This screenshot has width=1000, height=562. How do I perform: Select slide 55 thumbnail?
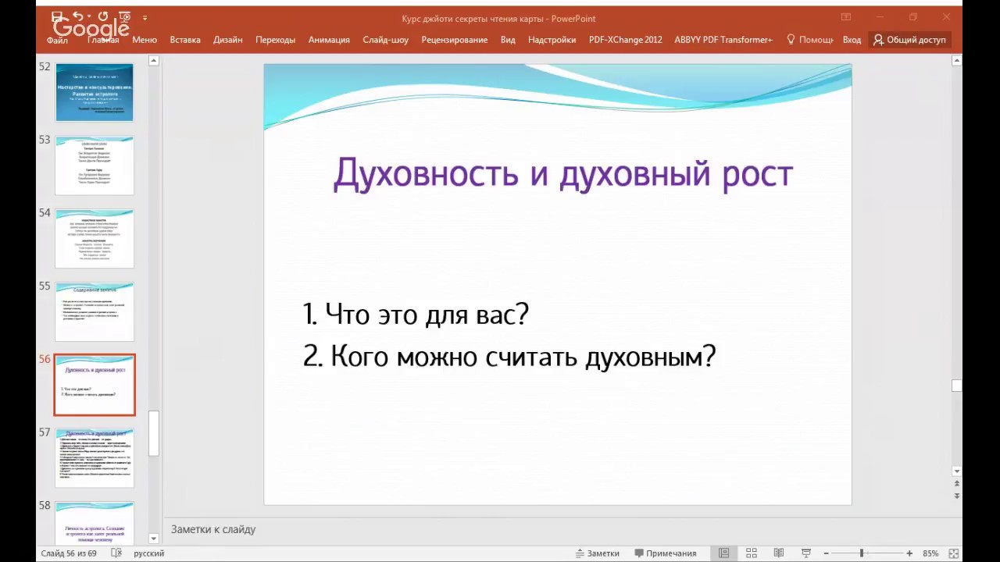click(95, 311)
